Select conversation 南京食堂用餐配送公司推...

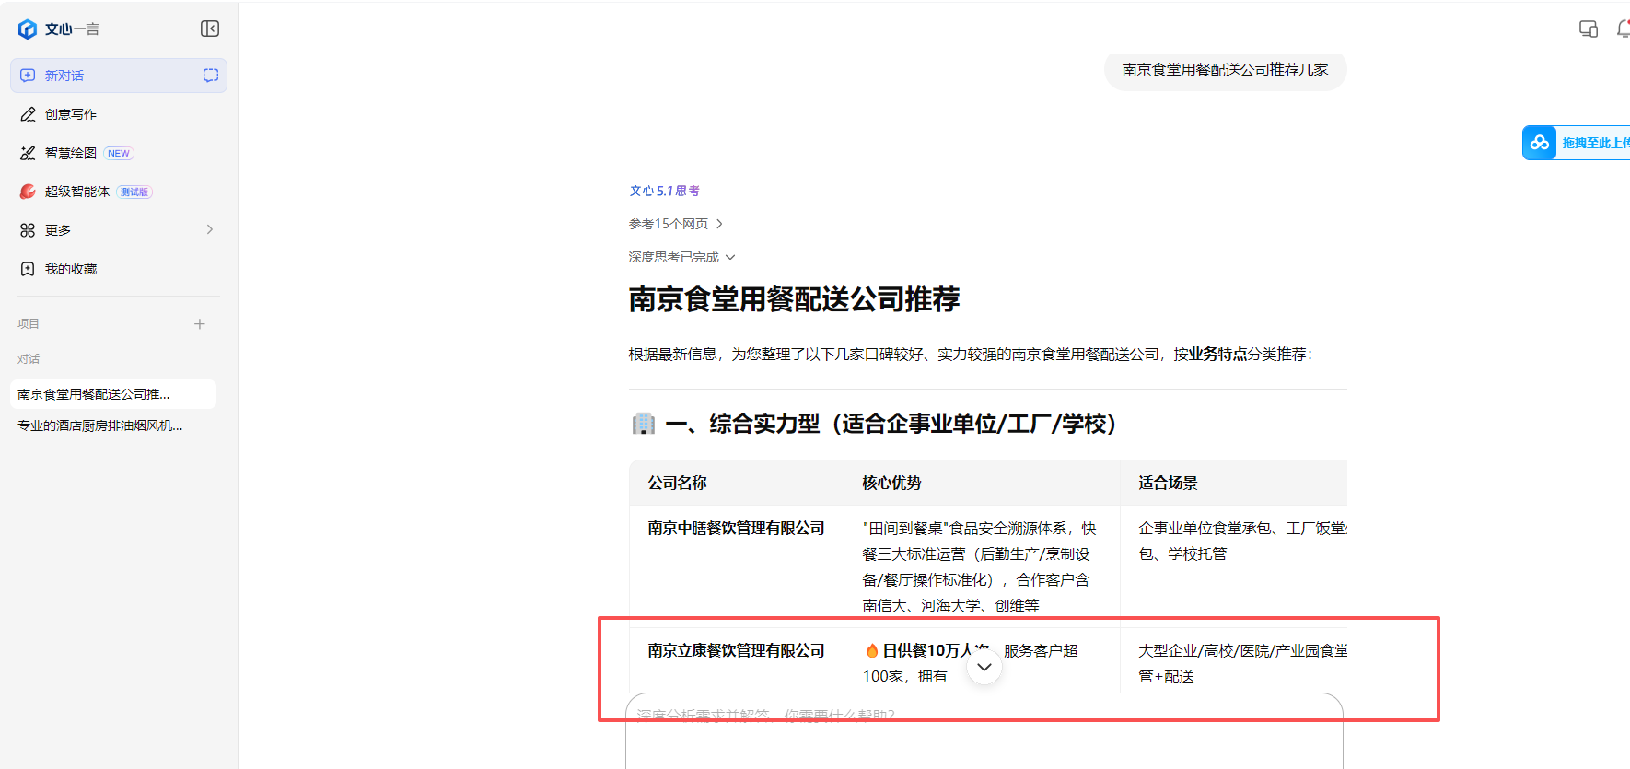tap(113, 394)
